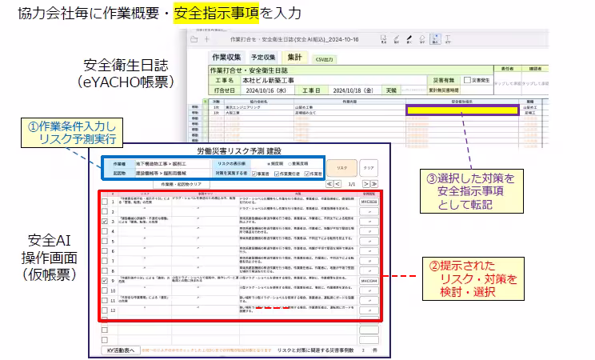This screenshot has width=595, height=360.
Task: Uncheck the box for risk row 9
Action: (105, 281)
